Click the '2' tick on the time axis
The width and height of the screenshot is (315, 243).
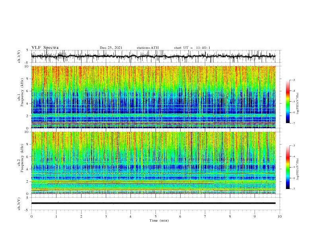pyautogui.click(x=81, y=216)
